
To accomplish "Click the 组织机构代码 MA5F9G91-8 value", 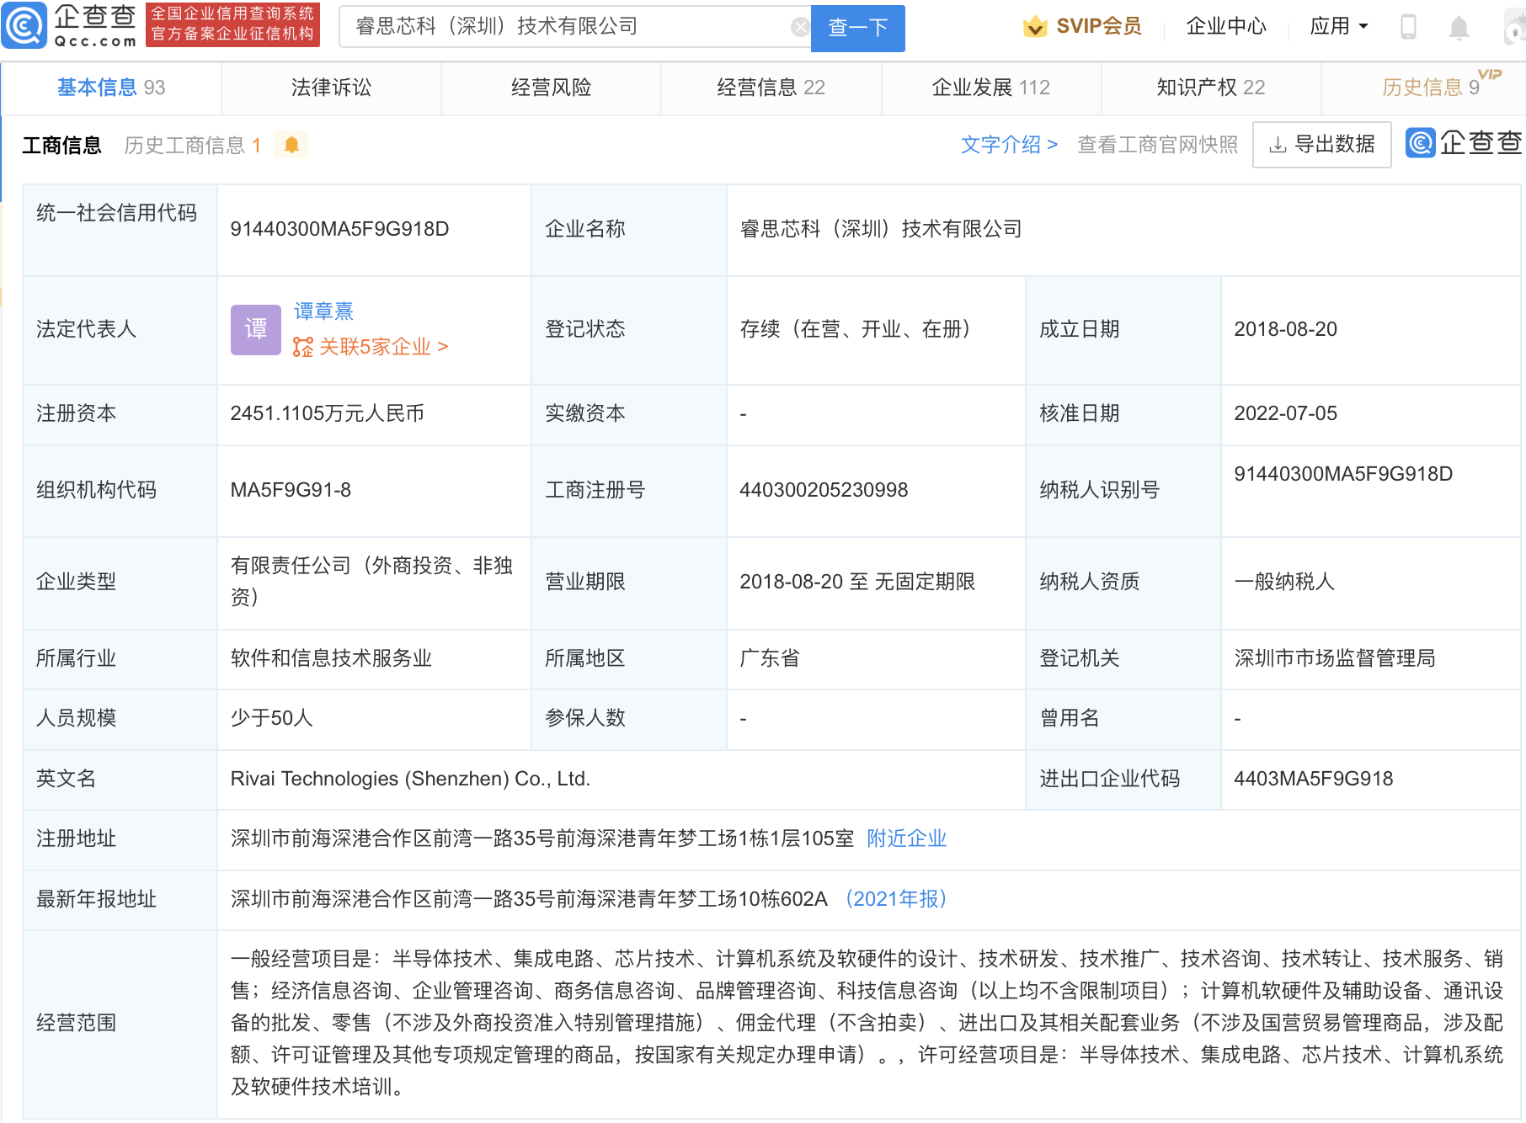I will pos(291,490).
